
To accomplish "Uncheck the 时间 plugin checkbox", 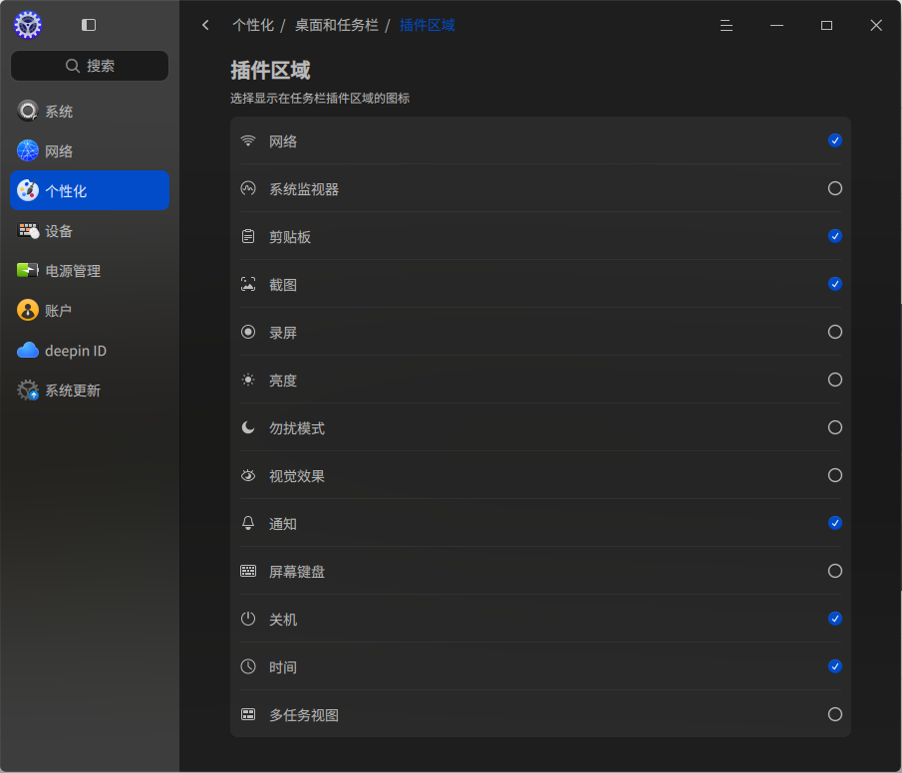I will 834,666.
